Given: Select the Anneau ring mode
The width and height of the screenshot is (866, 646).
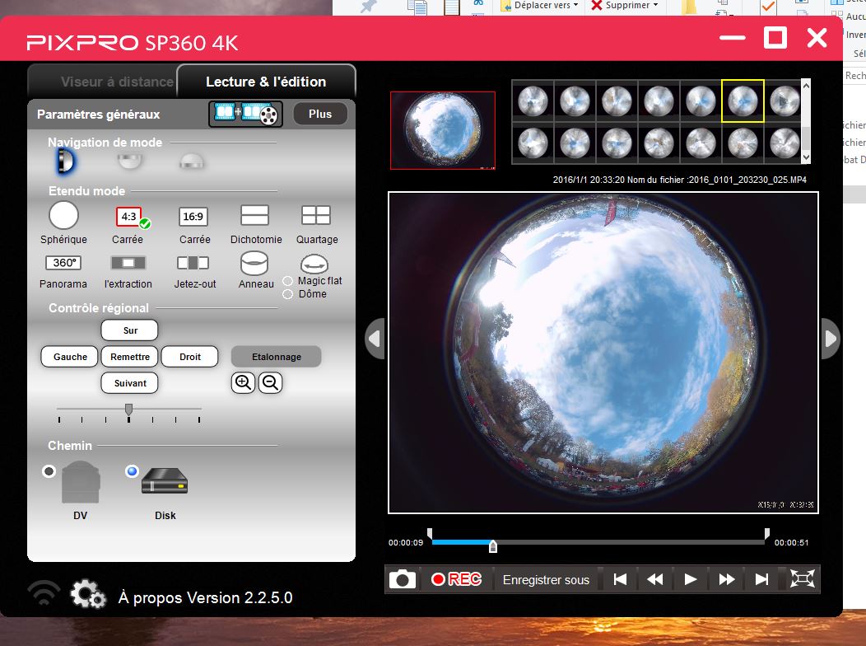Looking at the screenshot, I should tap(254, 263).
